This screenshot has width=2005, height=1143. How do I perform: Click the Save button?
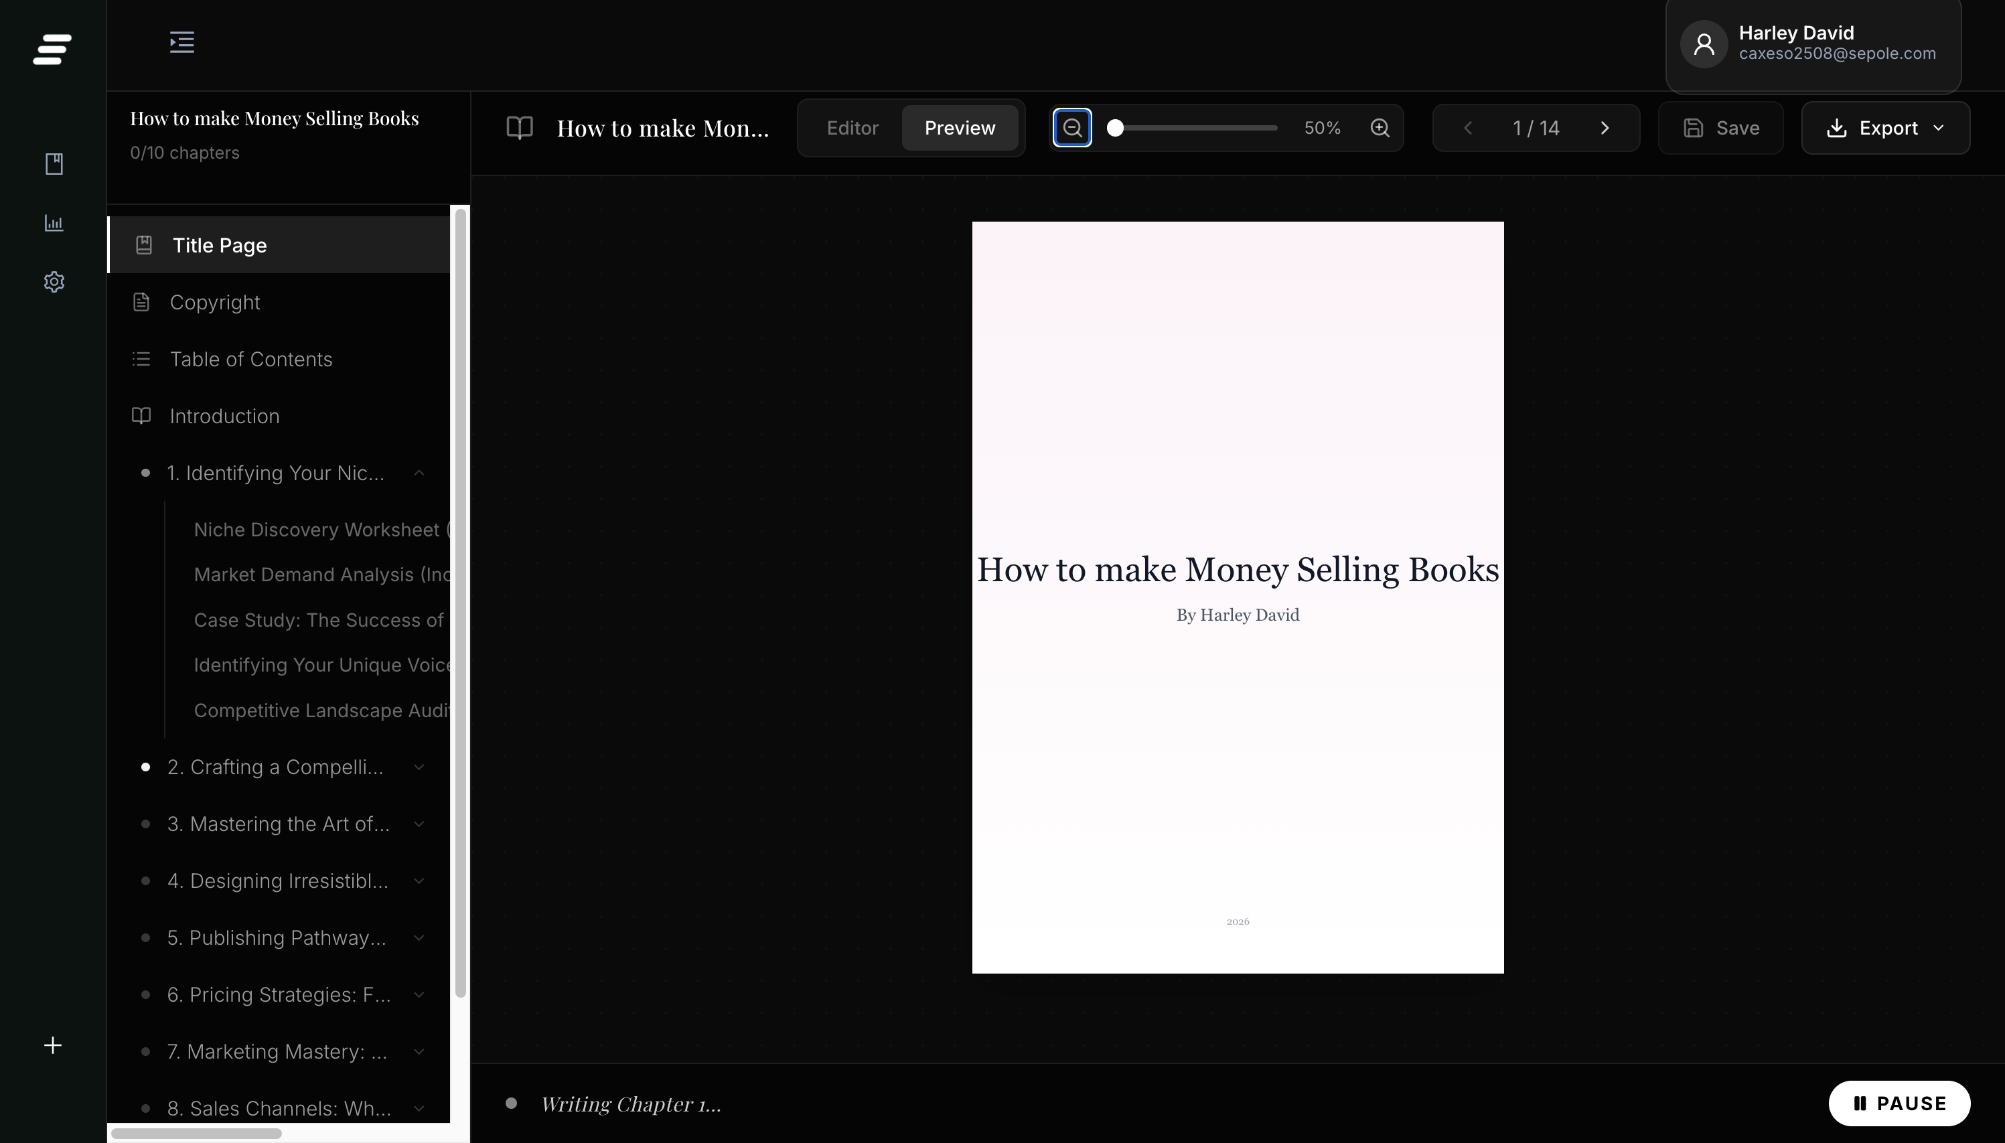point(1720,128)
